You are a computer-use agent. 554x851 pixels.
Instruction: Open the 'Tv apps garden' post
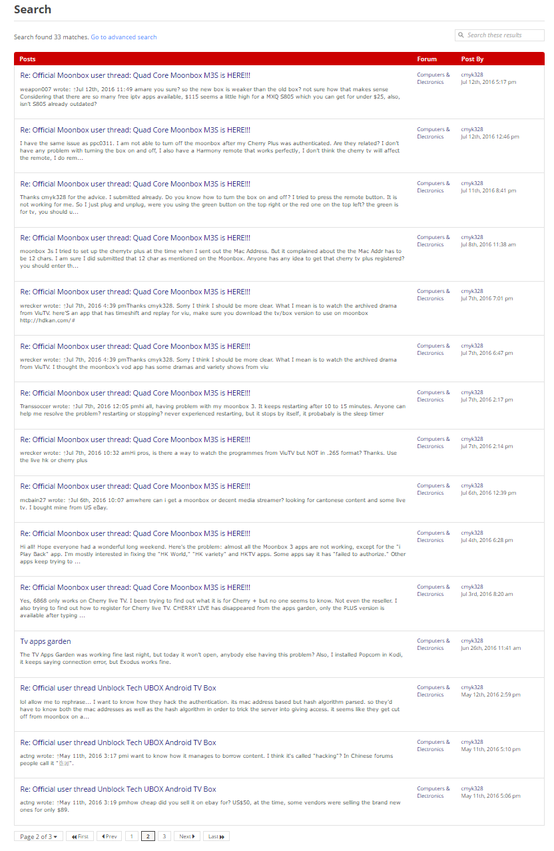point(45,641)
